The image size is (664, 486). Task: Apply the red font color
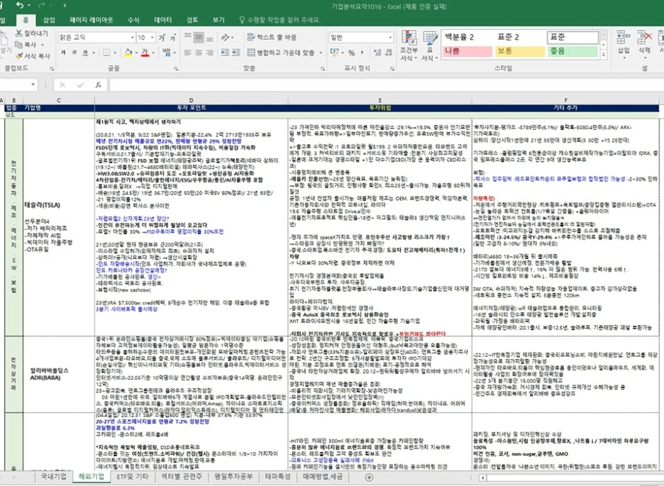click(x=145, y=53)
